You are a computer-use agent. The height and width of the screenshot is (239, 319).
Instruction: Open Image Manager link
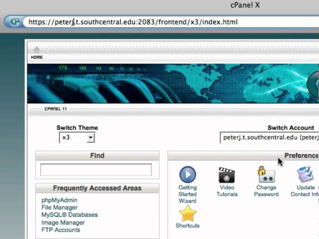point(63,222)
